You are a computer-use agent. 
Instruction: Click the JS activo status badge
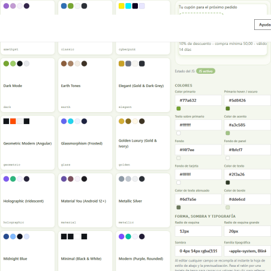tap(206, 71)
